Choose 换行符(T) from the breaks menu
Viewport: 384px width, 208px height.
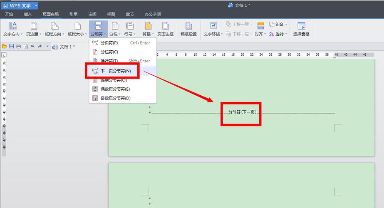click(x=123, y=61)
